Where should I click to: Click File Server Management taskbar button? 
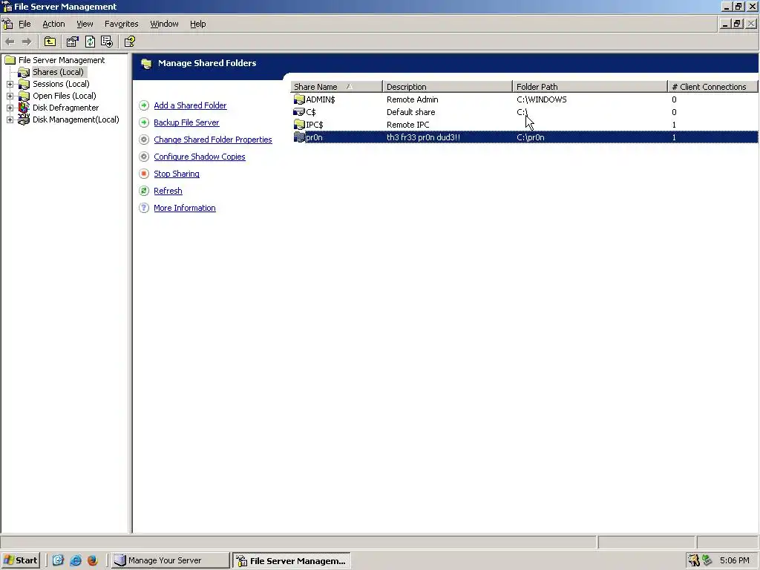[x=291, y=561]
